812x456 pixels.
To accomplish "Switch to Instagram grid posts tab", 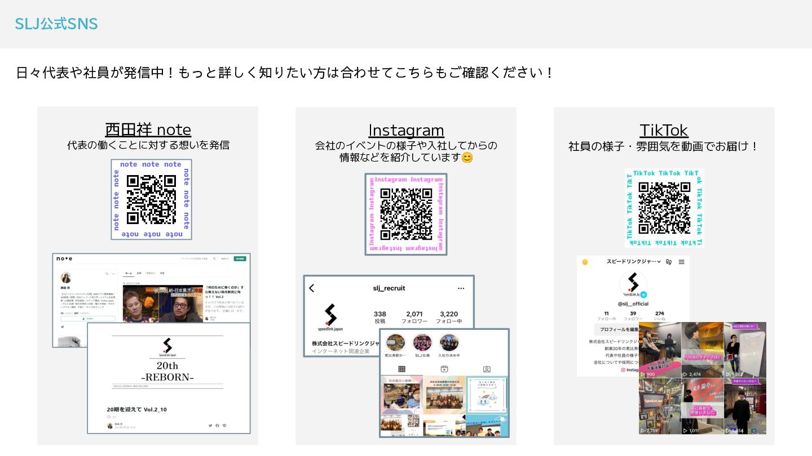I will coord(401,369).
